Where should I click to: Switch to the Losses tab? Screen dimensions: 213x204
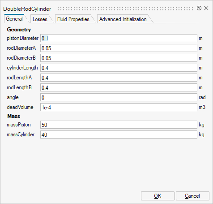coord(40,19)
